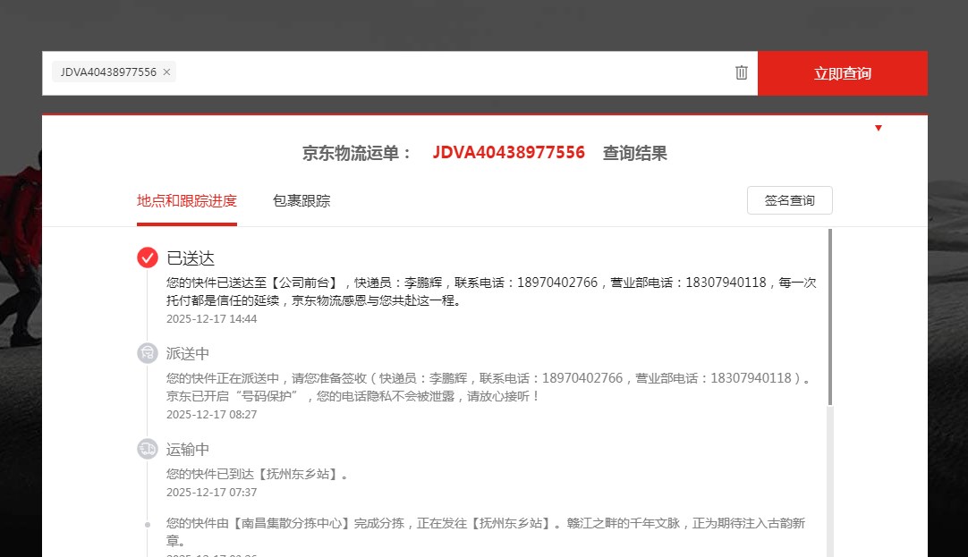Viewport: 968px width, 557px height.
Task: Focus the empty area of the tracking number input
Action: [x=447, y=73]
